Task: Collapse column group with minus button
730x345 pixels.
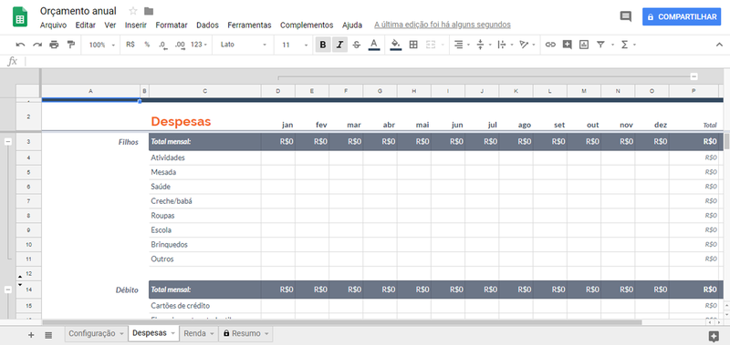Action: [693, 76]
